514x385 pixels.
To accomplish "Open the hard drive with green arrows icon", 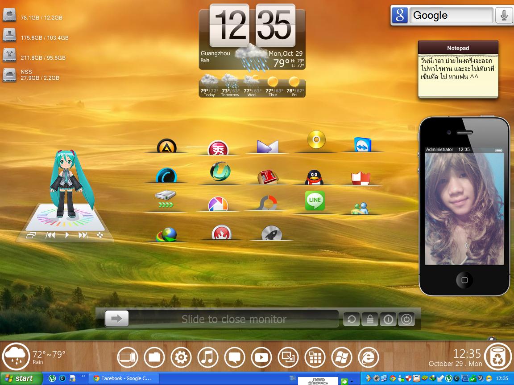I will [x=166, y=199].
